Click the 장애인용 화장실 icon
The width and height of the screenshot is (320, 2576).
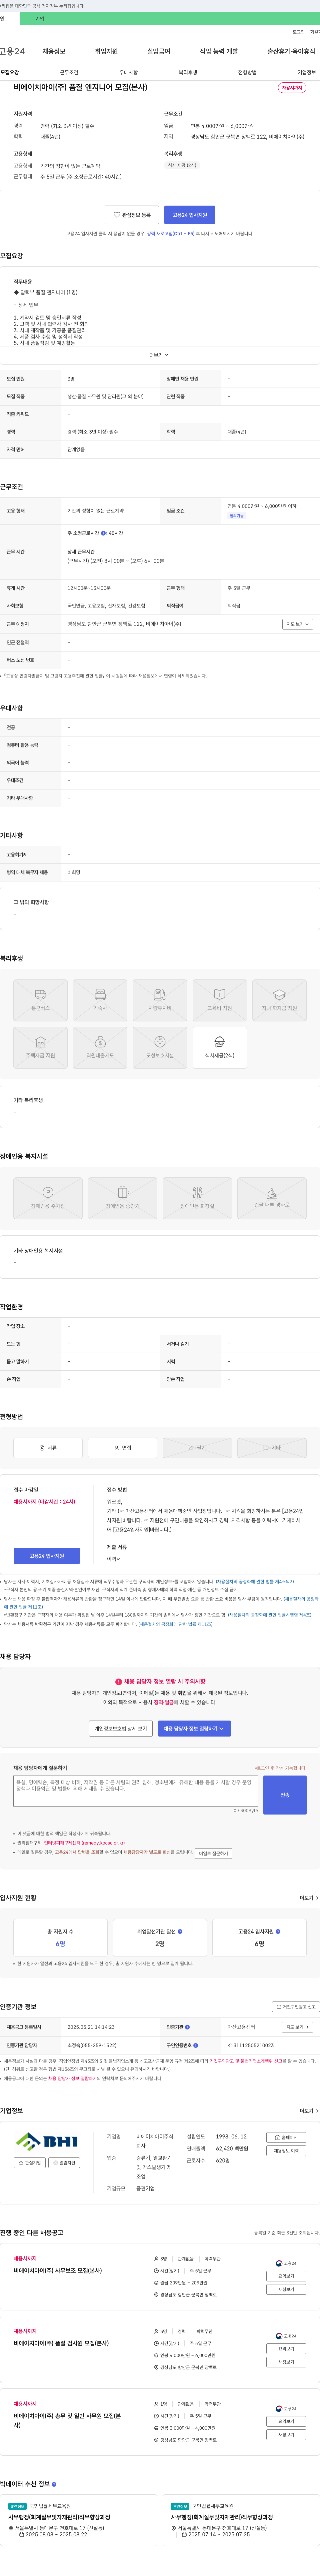coord(197,1198)
